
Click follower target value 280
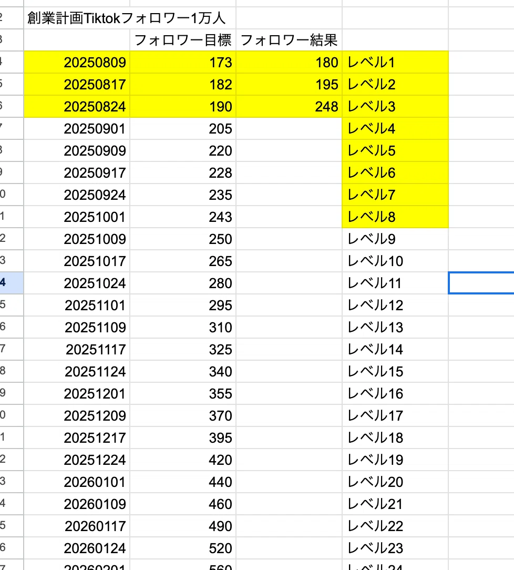[x=183, y=283]
